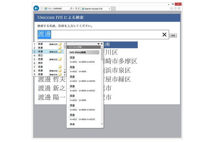
Task: Click inside the name search input field
Action: [103, 34]
